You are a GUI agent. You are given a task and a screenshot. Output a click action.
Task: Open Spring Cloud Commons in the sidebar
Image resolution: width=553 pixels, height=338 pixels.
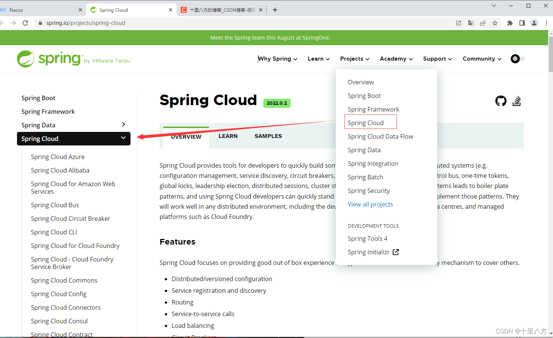click(x=64, y=280)
